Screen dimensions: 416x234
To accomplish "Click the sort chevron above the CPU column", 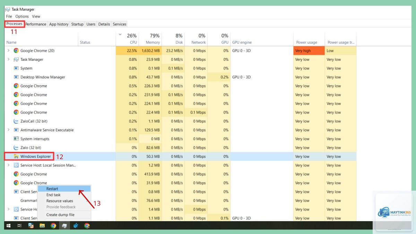I will point(120,34).
